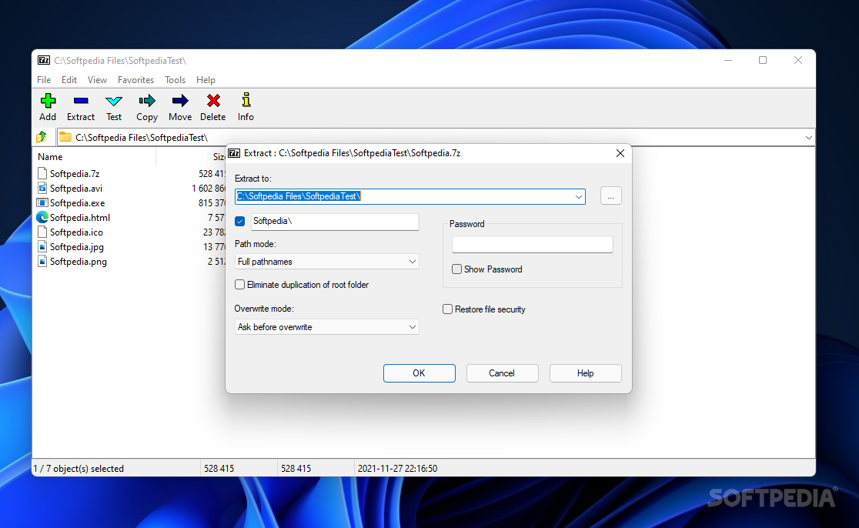Select the Softpedia.jpg file icon
859x528 pixels.
coord(42,247)
